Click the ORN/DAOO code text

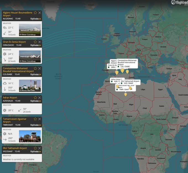pos(8,45)
